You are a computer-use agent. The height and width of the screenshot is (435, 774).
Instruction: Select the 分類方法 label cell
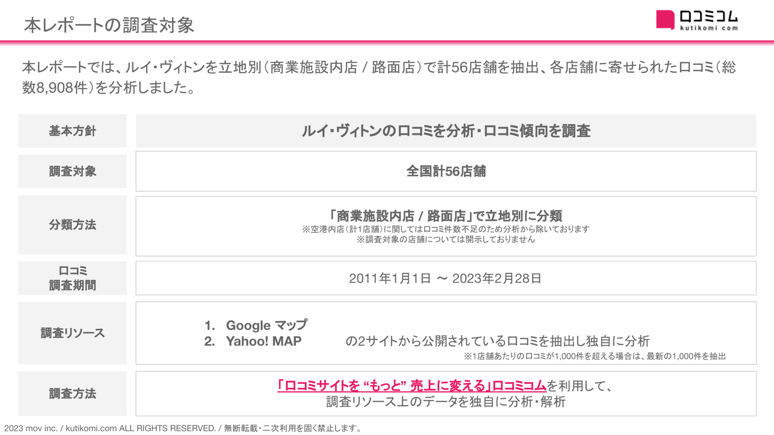[73, 225]
